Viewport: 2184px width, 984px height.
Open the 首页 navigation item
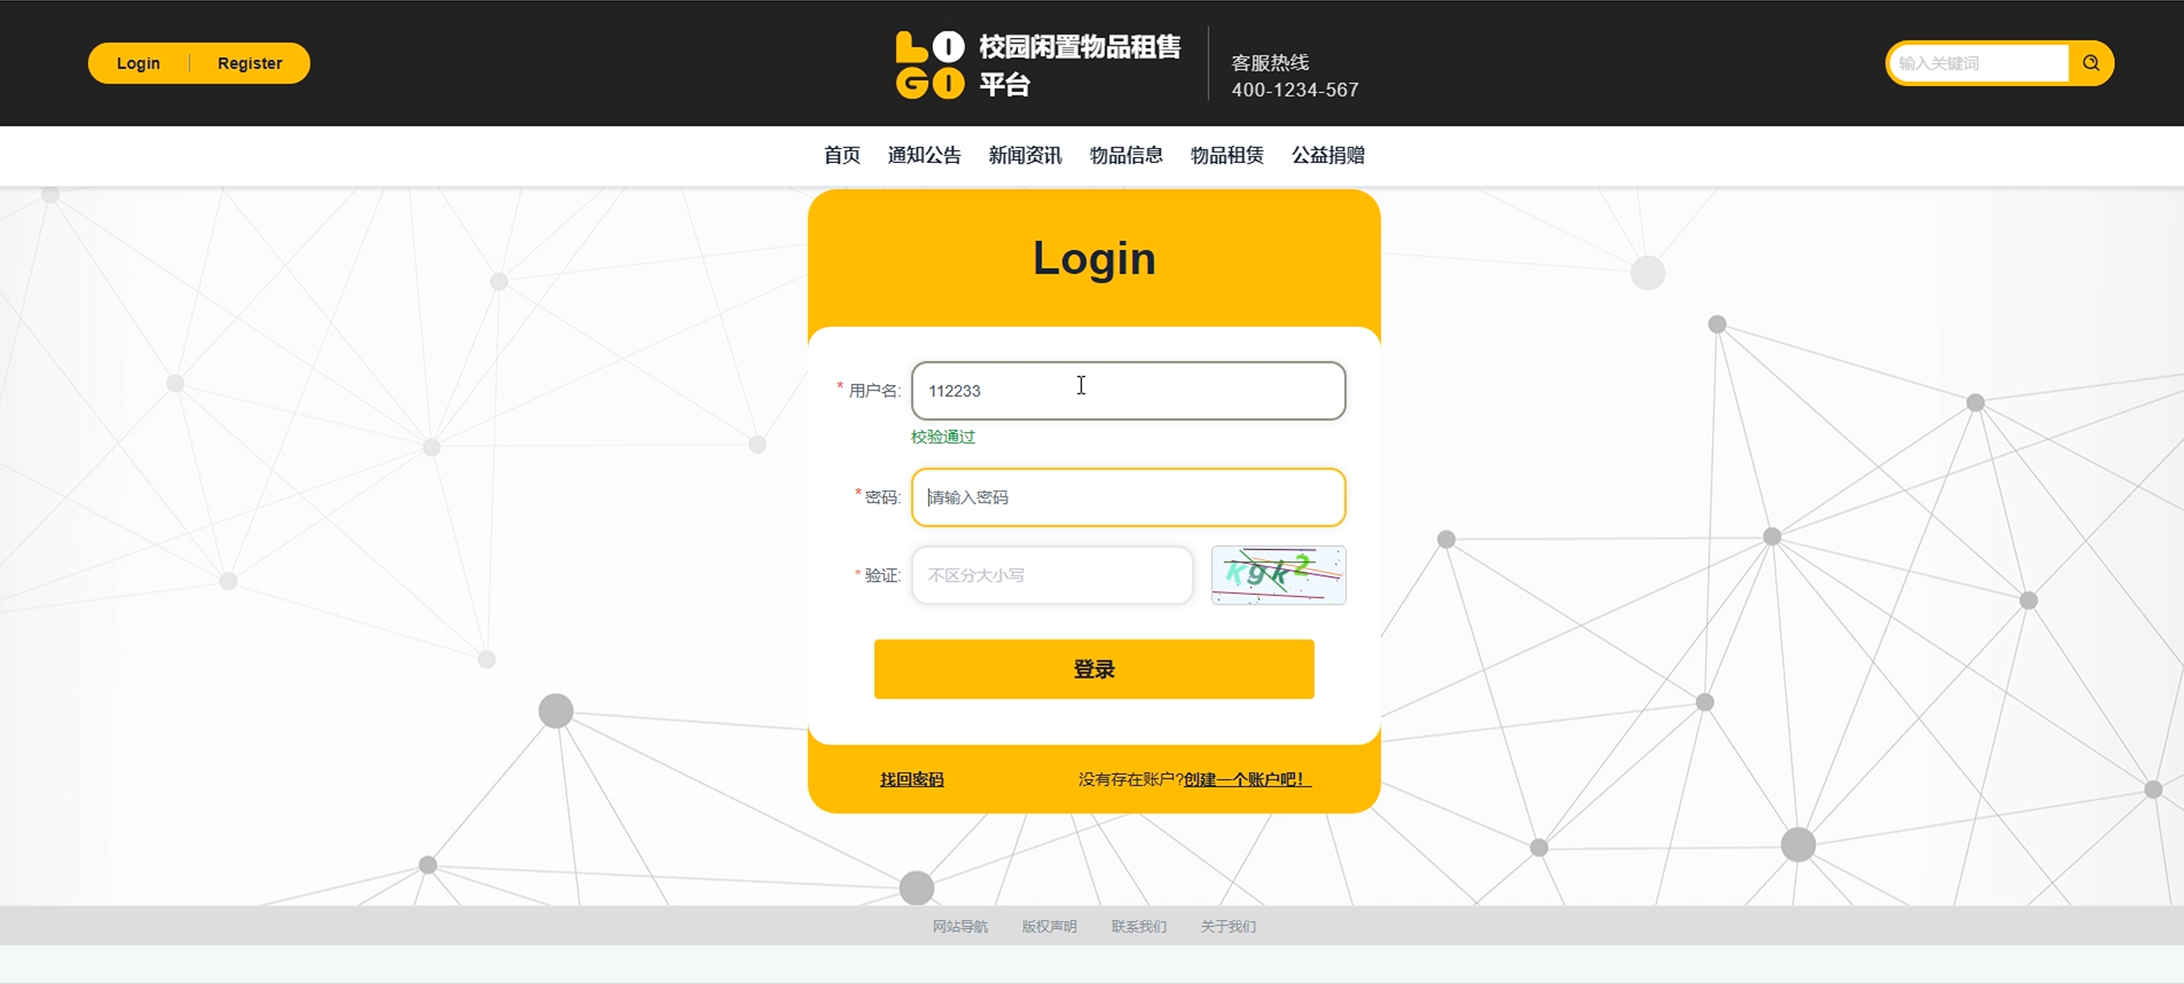click(x=841, y=155)
